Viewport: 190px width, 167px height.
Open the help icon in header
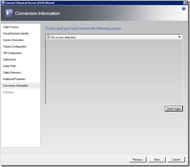click(x=184, y=9)
